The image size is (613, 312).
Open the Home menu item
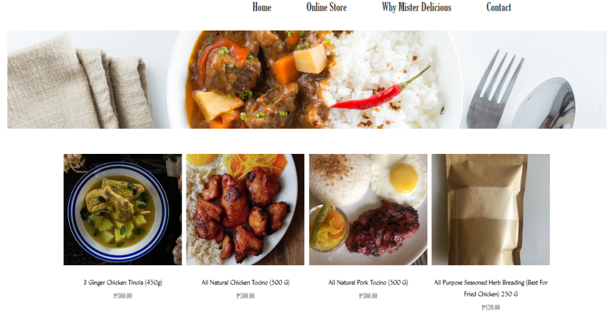click(x=261, y=7)
